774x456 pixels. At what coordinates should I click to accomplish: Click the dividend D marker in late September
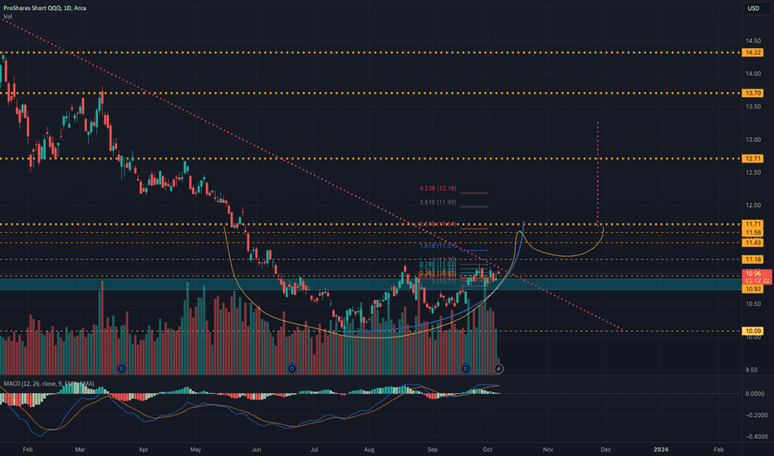point(466,369)
